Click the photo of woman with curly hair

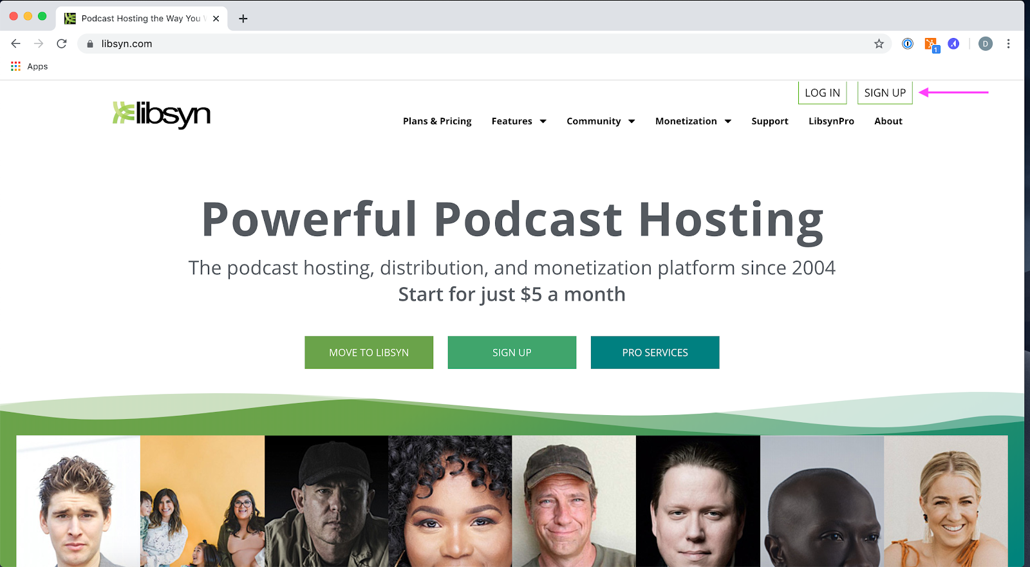(450, 501)
